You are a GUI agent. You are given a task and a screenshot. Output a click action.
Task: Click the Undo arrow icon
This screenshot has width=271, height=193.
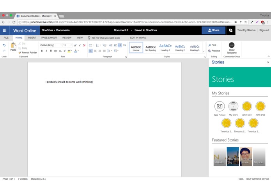click(4, 45)
